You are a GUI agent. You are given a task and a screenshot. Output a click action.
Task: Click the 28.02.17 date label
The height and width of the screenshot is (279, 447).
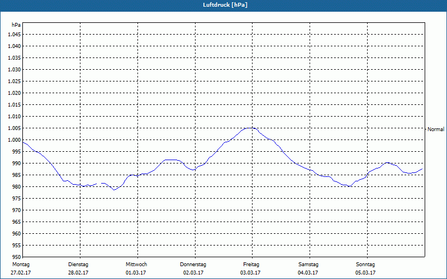pyautogui.click(x=78, y=273)
